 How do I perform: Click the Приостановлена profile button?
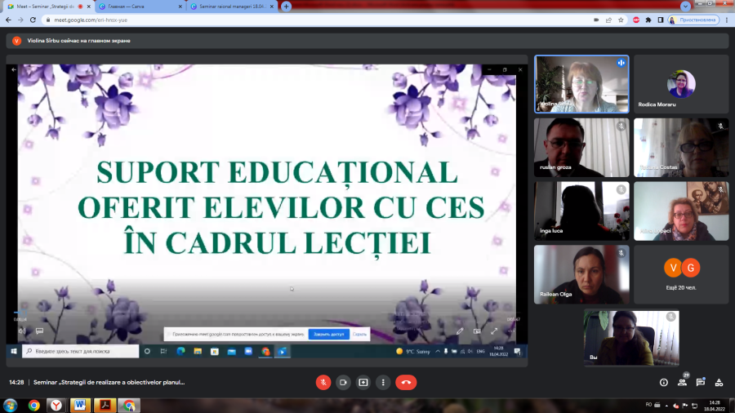[x=693, y=20]
